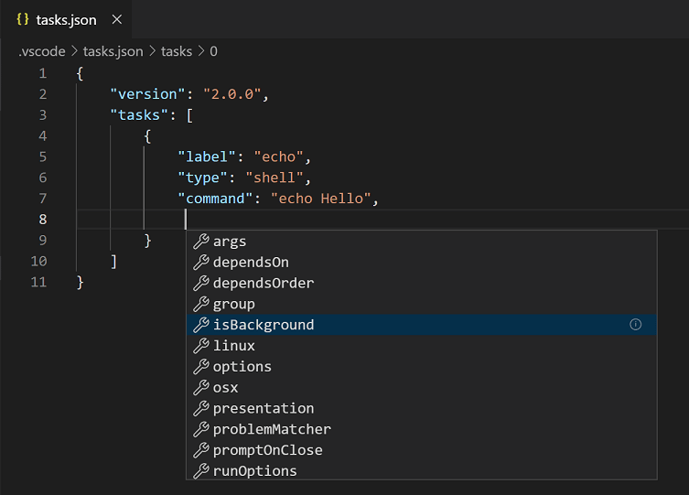The image size is (689, 495).
Task: Click line number 3 in the gutter
Action: 42,114
